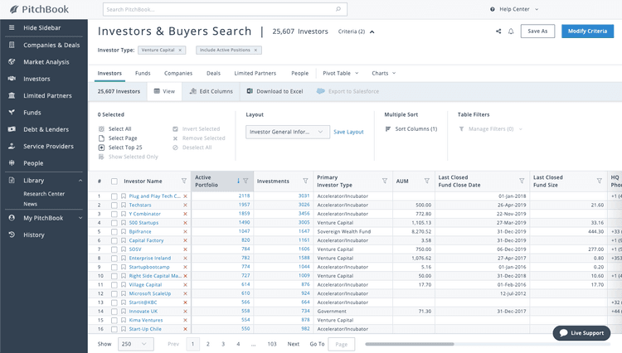Open the Pivot Table tab menu
The width and height of the screenshot is (622, 353).
[340, 73]
